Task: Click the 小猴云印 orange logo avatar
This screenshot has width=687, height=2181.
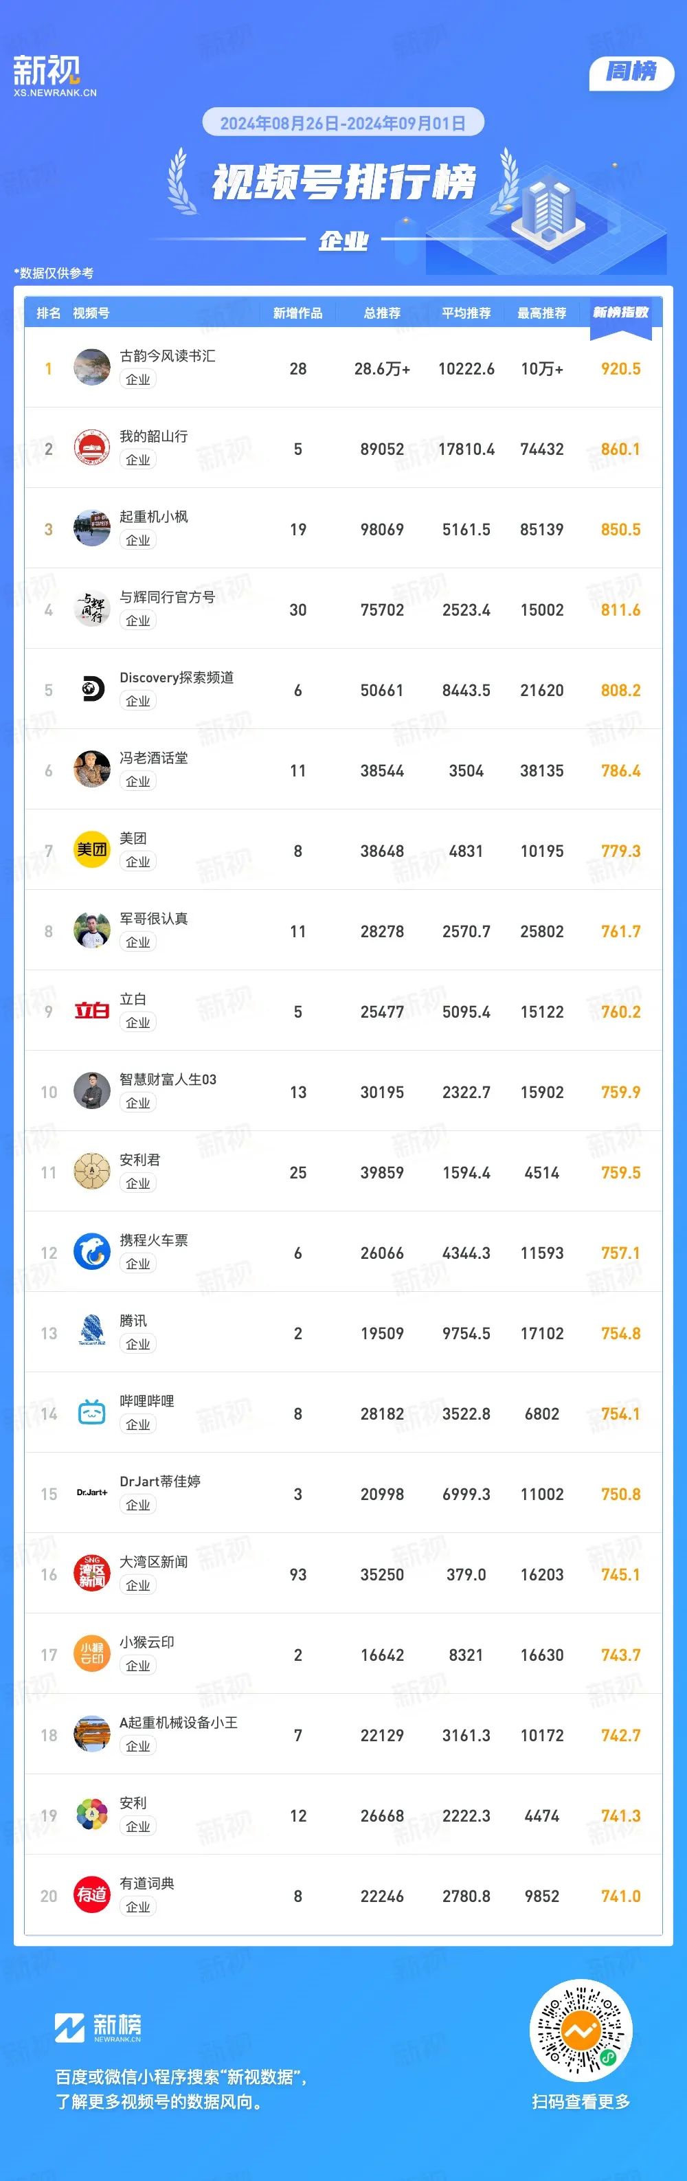Action: coord(91,1655)
